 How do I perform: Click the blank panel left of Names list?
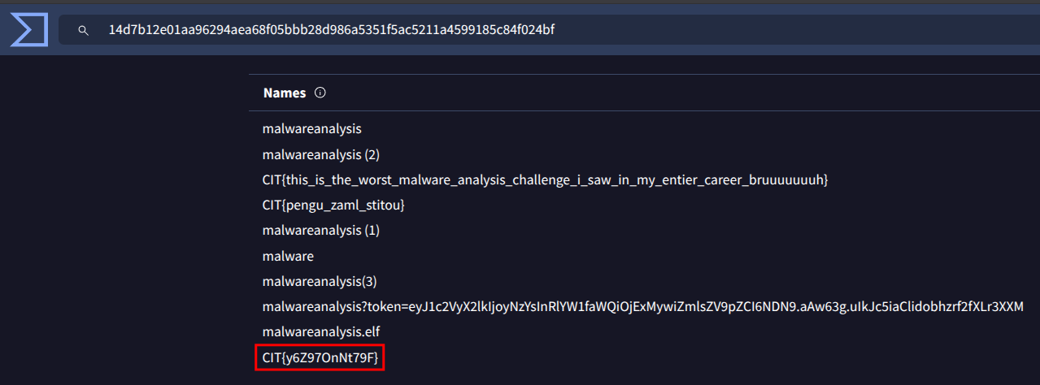click(122, 227)
